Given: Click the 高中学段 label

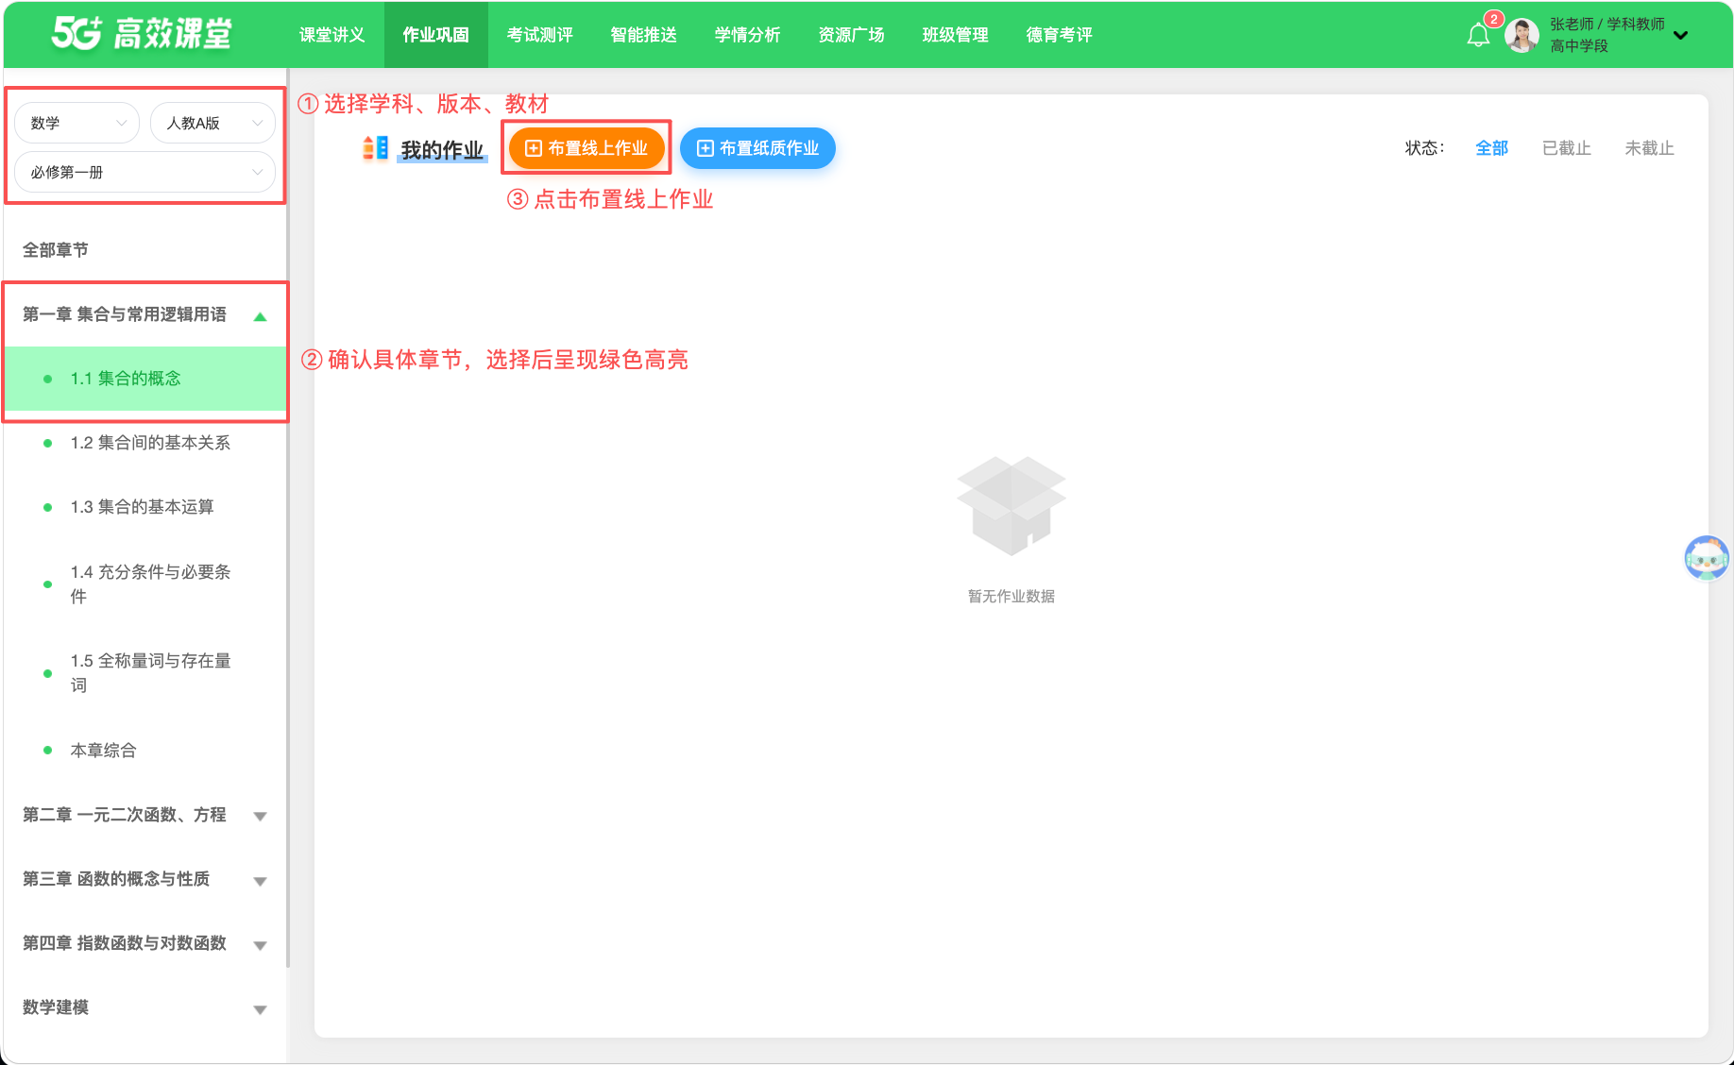Looking at the screenshot, I should (1578, 46).
